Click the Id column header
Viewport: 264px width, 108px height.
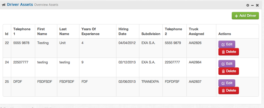tap(7, 34)
